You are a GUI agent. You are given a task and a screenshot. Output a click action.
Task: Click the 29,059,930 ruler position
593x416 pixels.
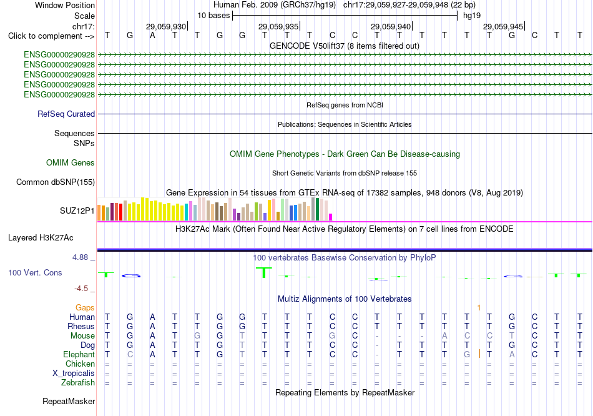(167, 26)
